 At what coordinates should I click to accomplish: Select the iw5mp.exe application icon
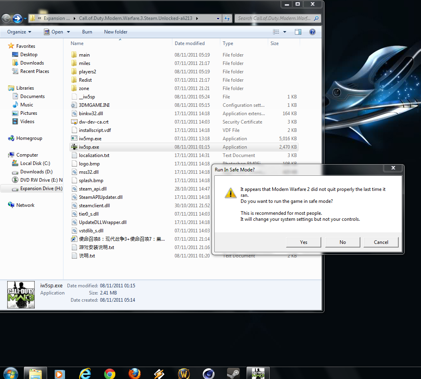pos(74,138)
